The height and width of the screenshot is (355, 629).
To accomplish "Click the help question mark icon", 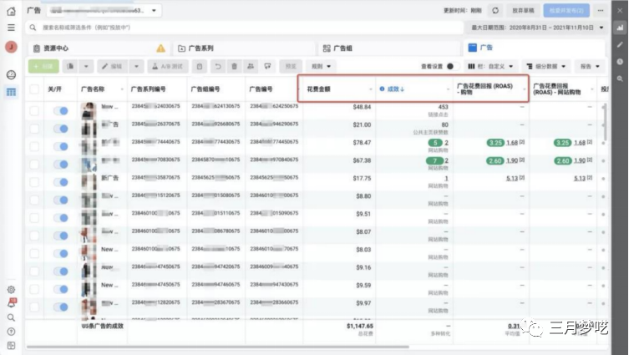I will tap(11, 331).
